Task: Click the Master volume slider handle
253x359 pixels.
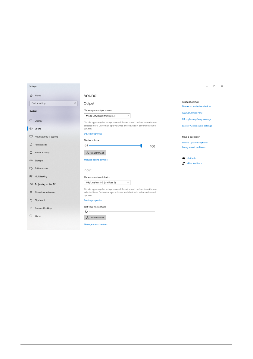Action: click(x=141, y=145)
